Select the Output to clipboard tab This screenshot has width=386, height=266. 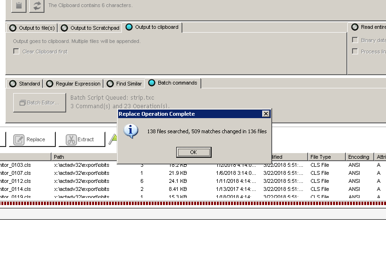(152, 27)
